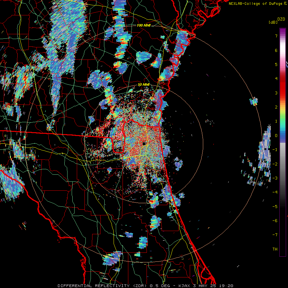Screen dimensions: 288x288
Task: Click the -2 value on color scale
Action: pyautogui.click(x=275, y=164)
